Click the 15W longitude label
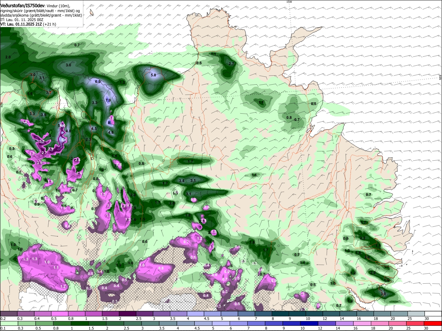Image resolution: width=442 pixels, height=331 pixels. pos(289,2)
